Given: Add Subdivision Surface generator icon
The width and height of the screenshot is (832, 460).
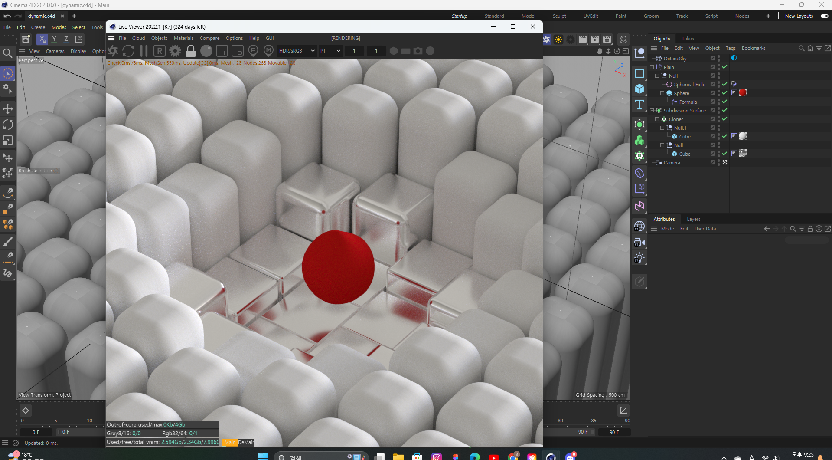Looking at the screenshot, I should point(639,125).
